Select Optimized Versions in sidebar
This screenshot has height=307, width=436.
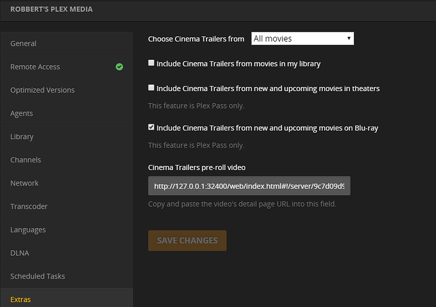tap(42, 90)
